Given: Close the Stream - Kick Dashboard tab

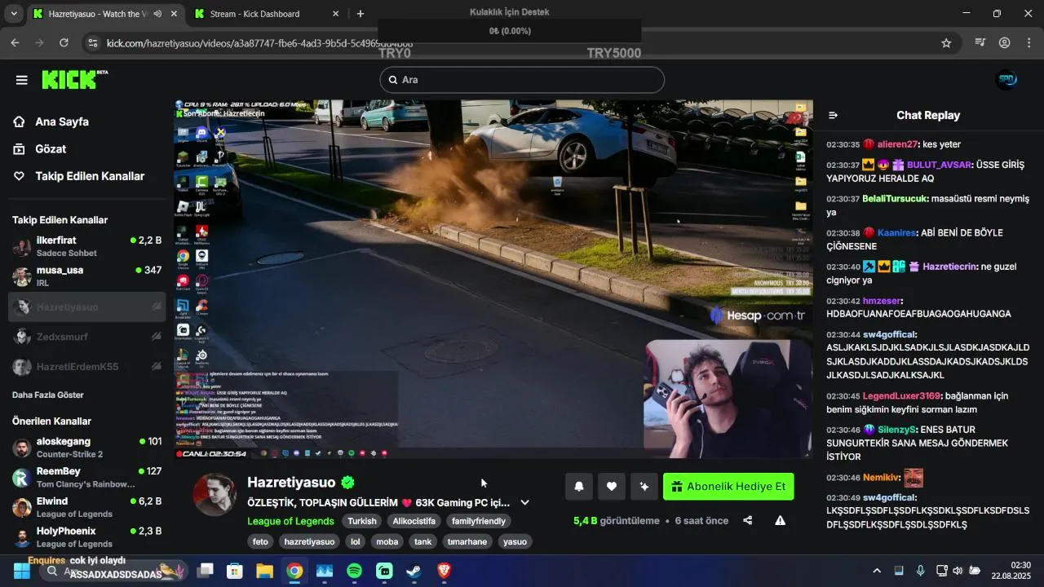Looking at the screenshot, I should pyautogui.click(x=335, y=14).
